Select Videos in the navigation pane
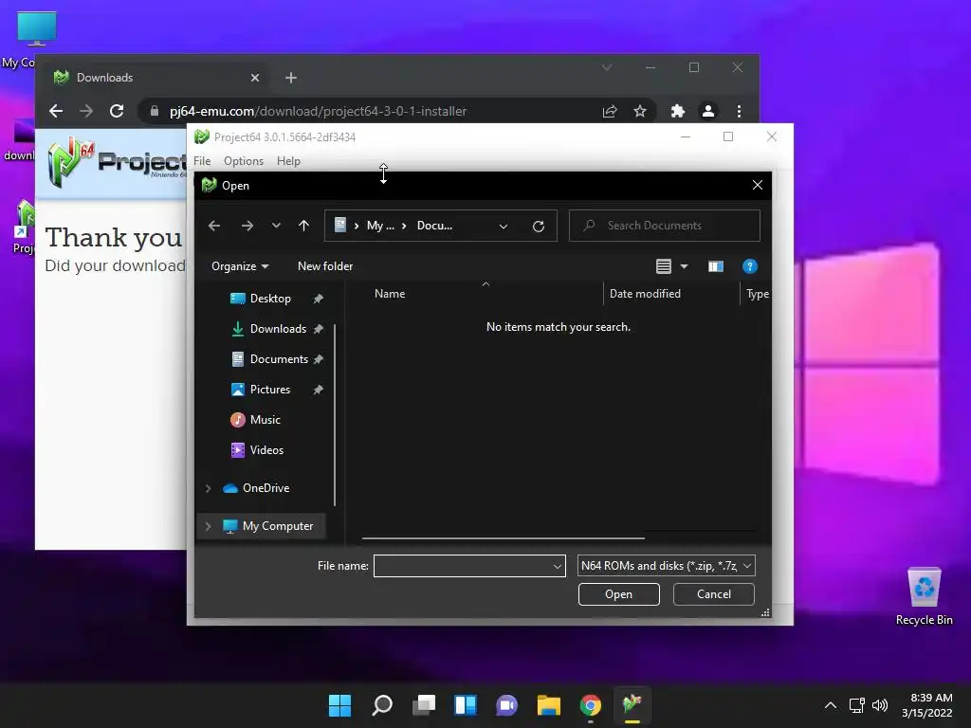Image resolution: width=971 pixels, height=728 pixels. [266, 450]
